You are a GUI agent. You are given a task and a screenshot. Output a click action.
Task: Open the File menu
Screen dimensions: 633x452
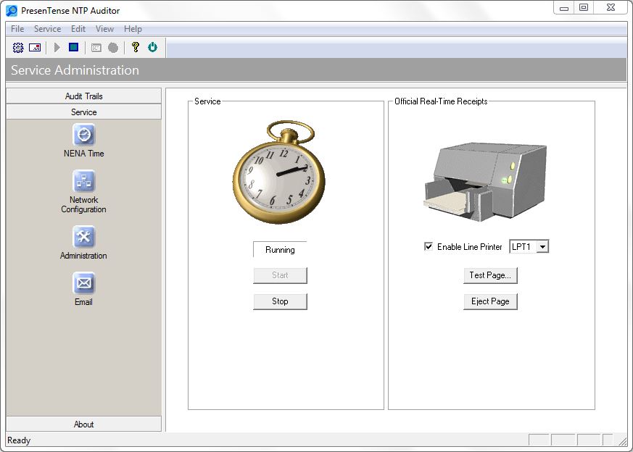click(17, 29)
